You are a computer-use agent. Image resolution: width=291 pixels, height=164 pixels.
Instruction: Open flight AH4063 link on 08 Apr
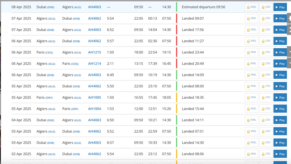click(94, 7)
